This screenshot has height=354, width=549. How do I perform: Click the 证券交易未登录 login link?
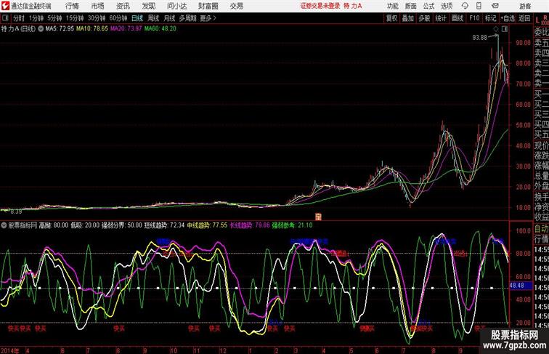[x=320, y=6]
